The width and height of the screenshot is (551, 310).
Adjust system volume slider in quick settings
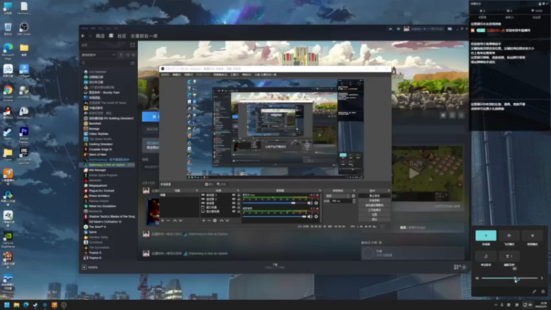(509, 278)
